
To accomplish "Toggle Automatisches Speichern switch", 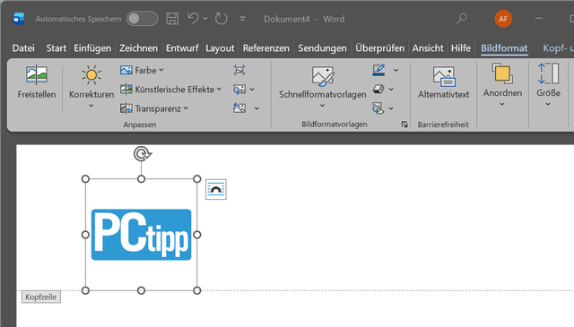I will click(142, 19).
